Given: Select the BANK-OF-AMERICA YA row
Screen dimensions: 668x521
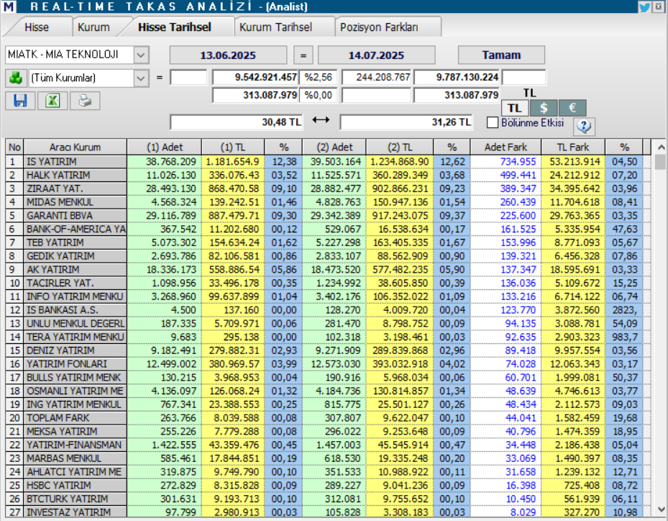Looking at the screenshot, I should tap(328, 230).
